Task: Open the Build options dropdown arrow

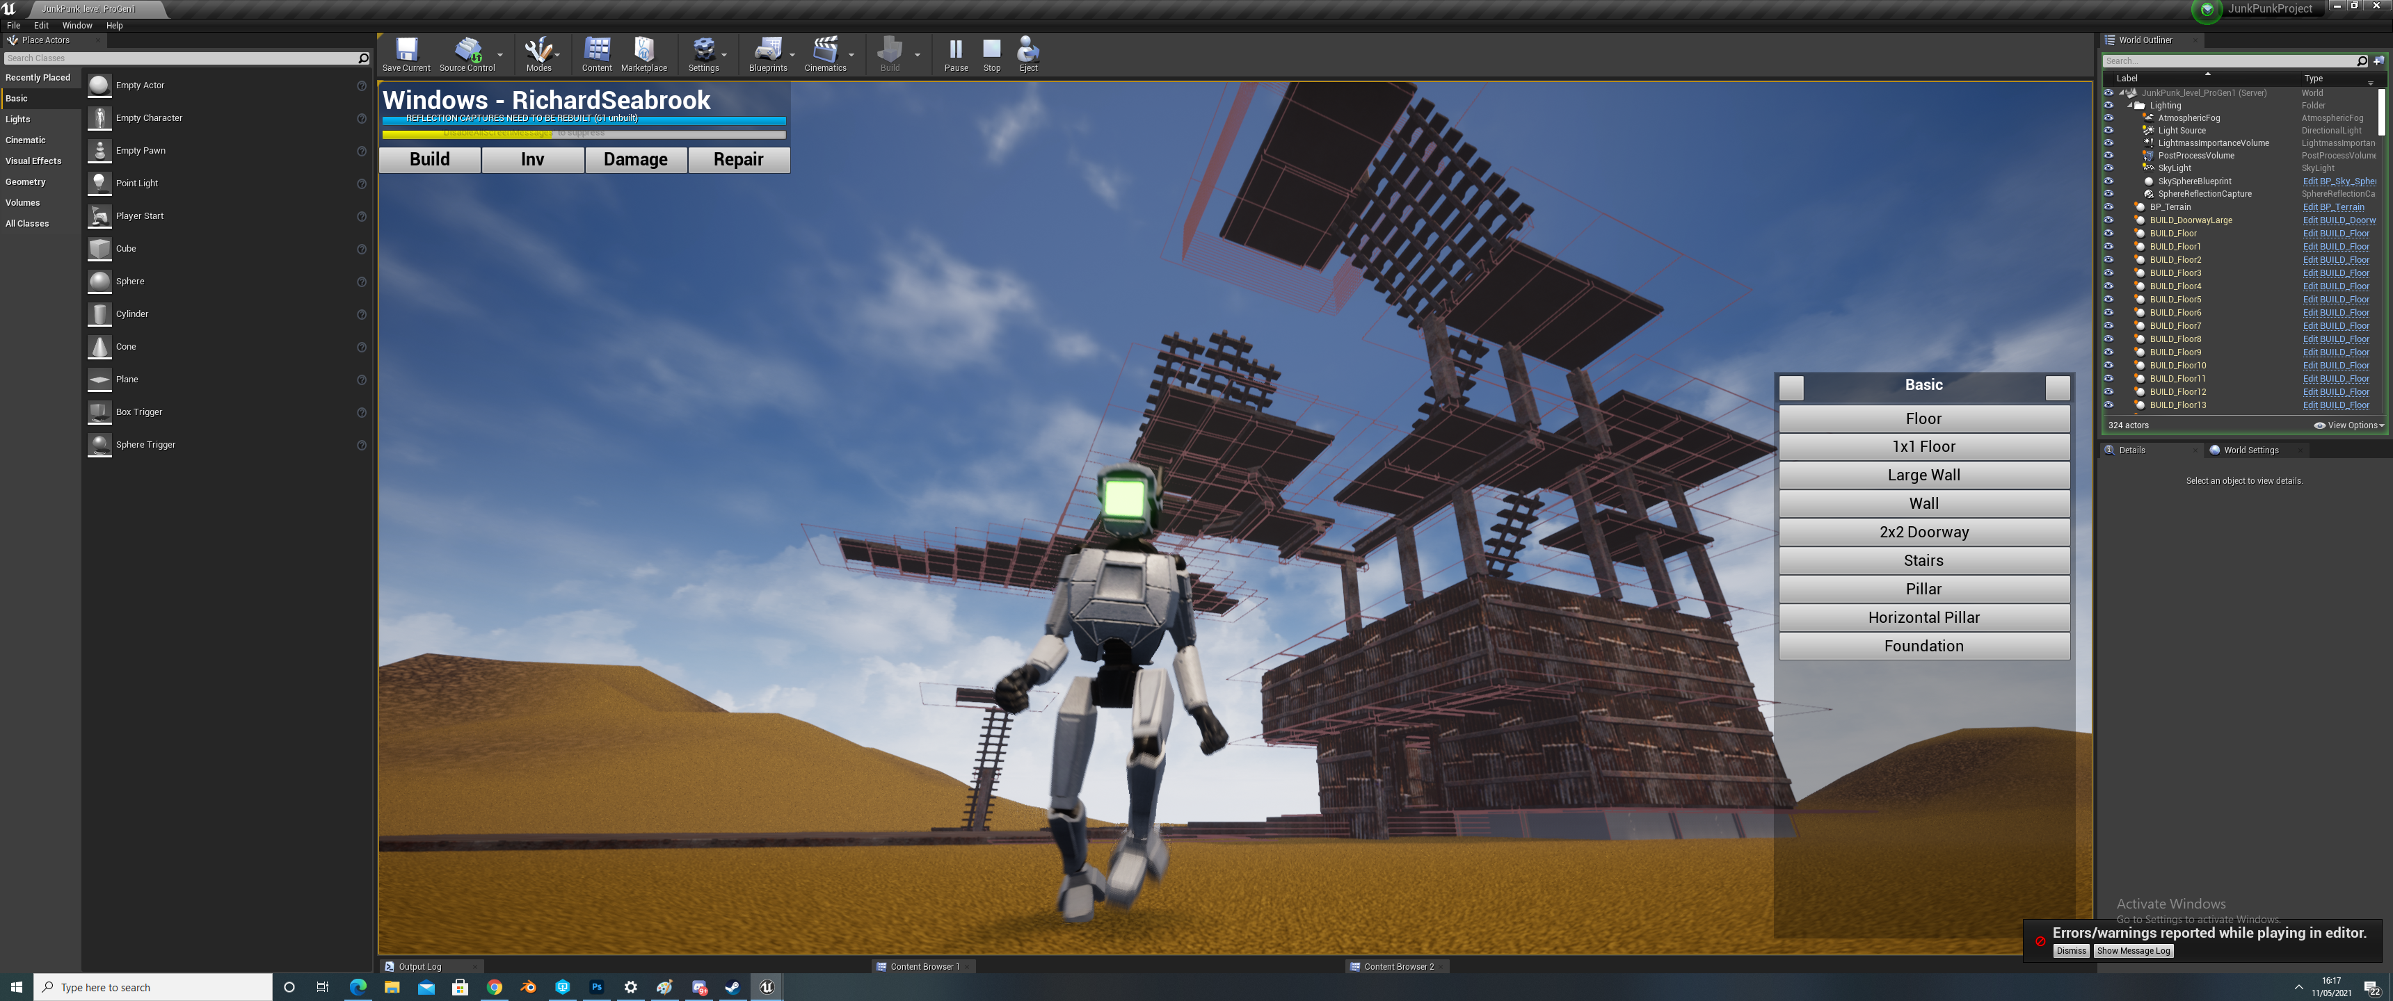Action: coord(917,54)
